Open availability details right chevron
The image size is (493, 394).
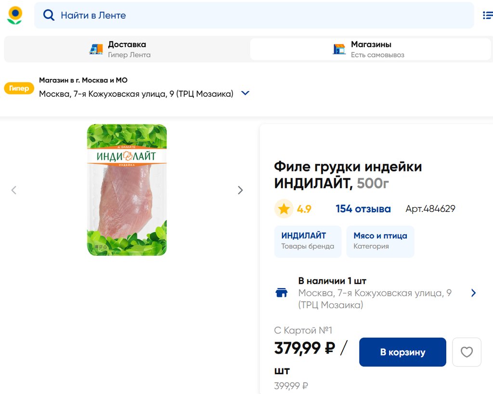[473, 293]
